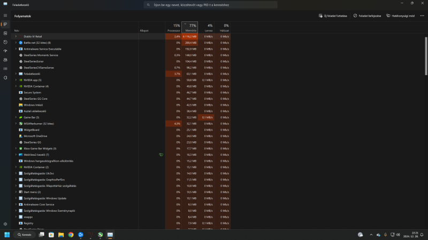This screenshot has width=428, height=240.
Task: Click the efficiency leaf icon on WebView2 row
Action: click(x=161, y=155)
